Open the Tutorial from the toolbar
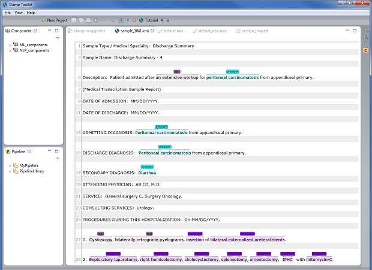 [x=147, y=20]
